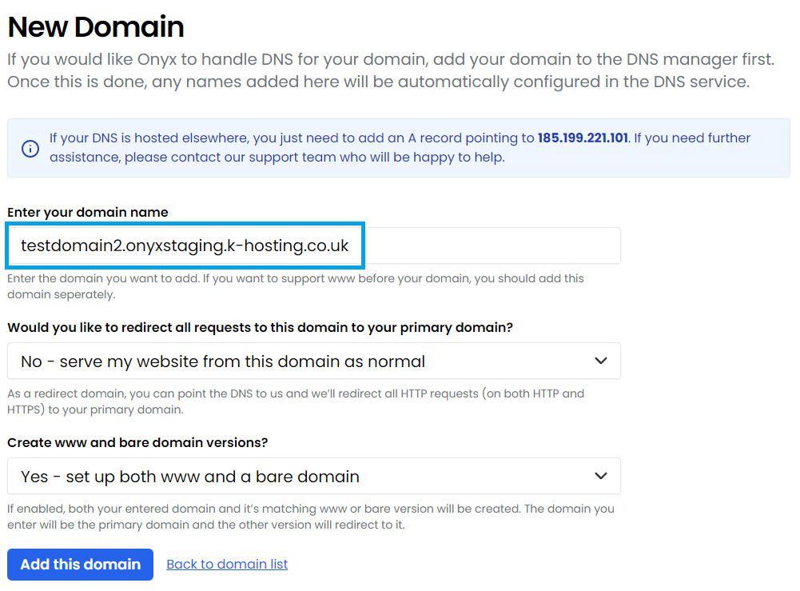The image size is (800, 591).
Task: Click the blue DNS hosted elsewhere notice banner
Action: (399, 148)
